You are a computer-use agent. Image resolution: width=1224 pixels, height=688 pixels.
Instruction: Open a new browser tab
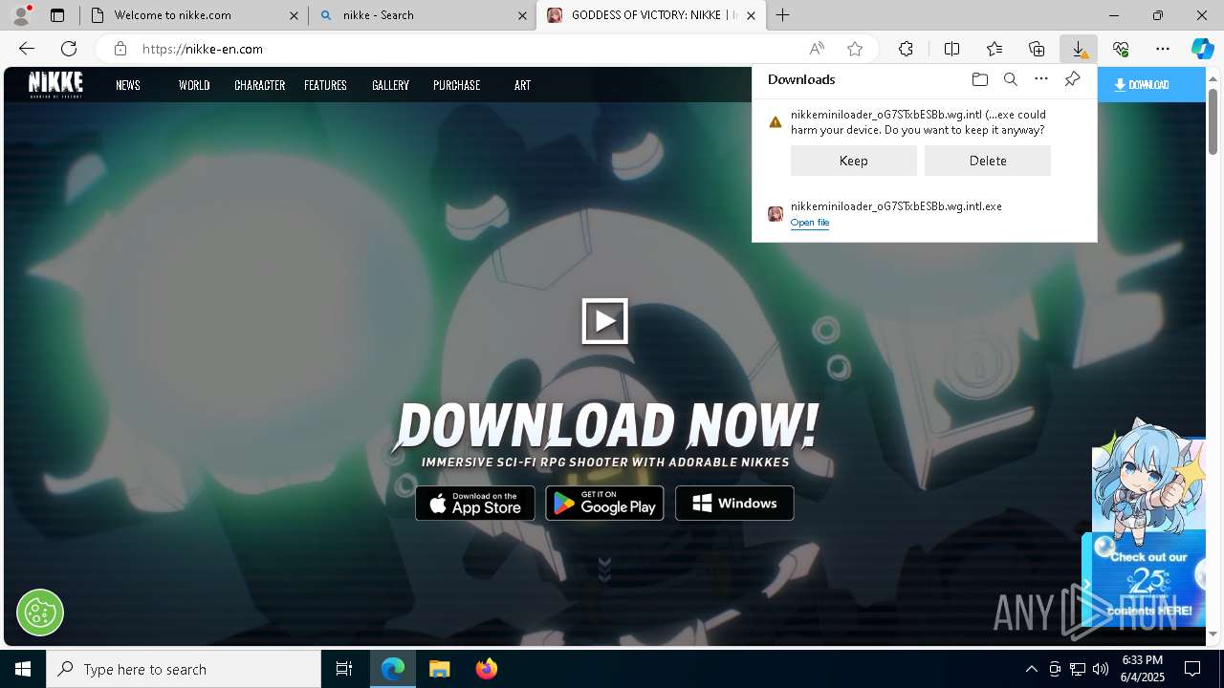click(x=783, y=15)
